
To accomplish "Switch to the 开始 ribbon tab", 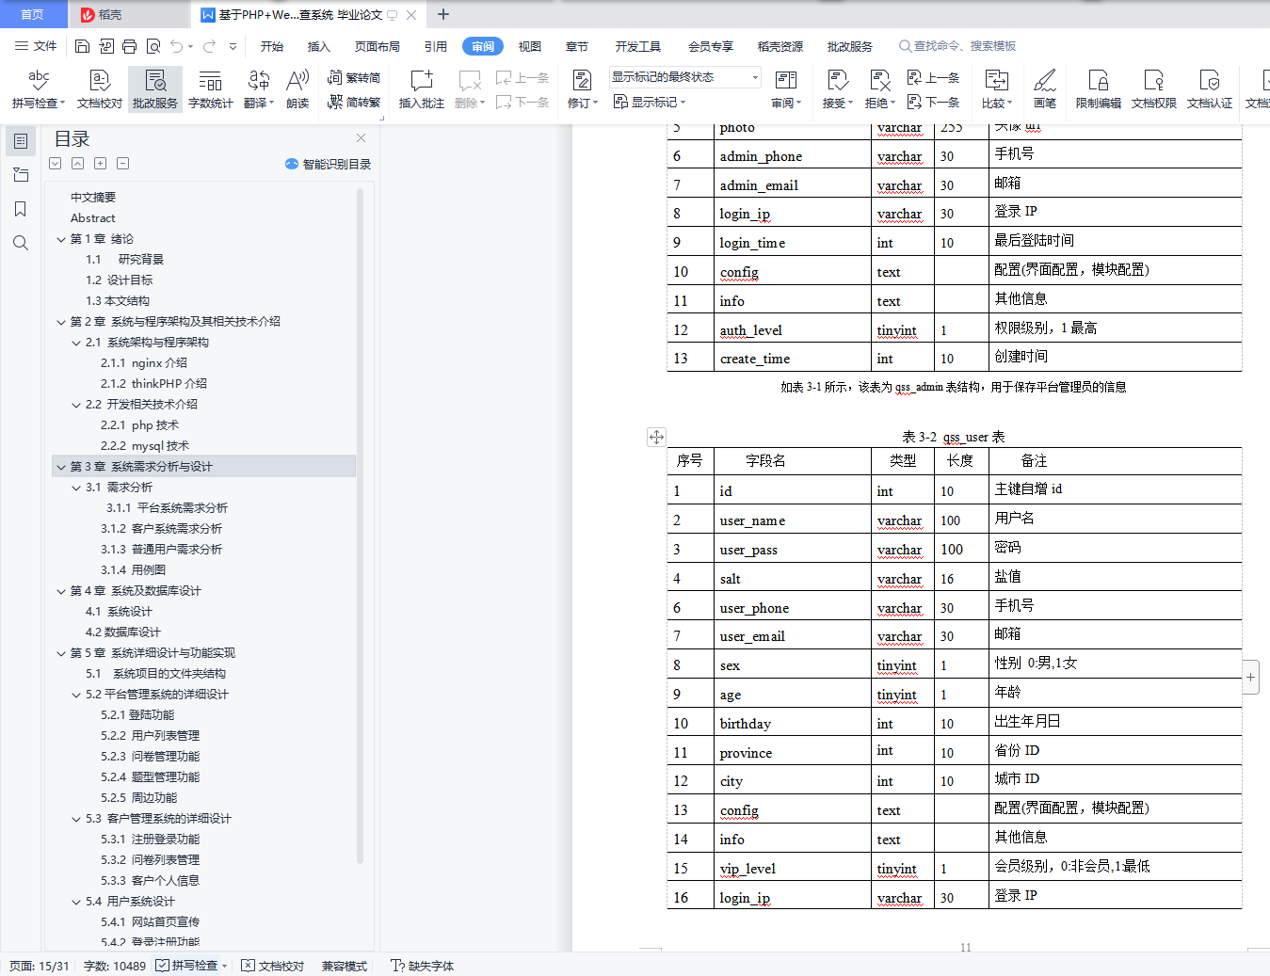I will click(x=272, y=46).
